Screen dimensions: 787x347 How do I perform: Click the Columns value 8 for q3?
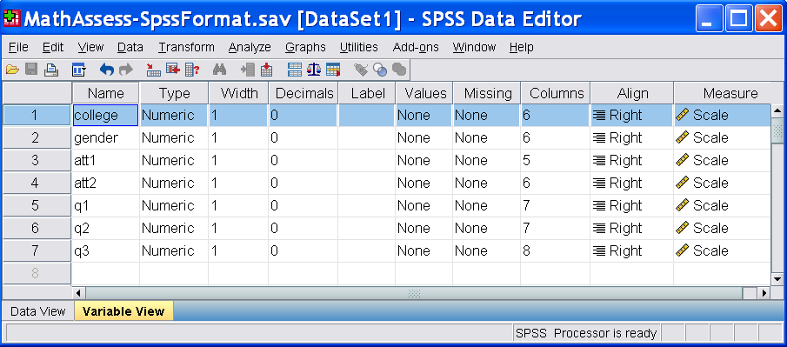[x=555, y=250]
